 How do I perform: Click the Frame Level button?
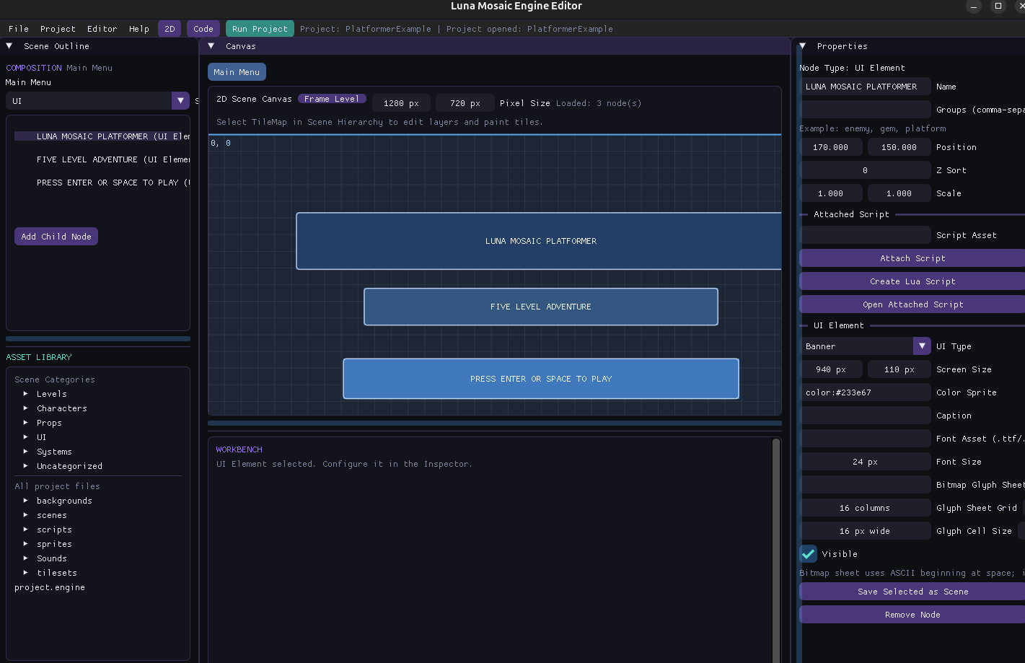(332, 99)
